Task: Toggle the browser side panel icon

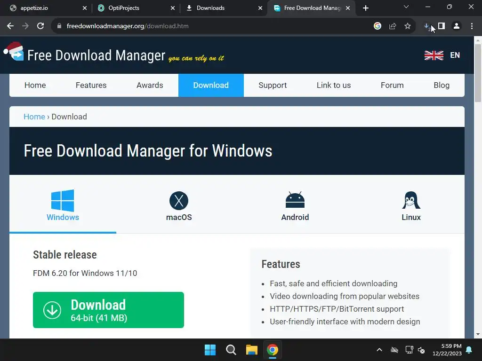Action: (442, 26)
